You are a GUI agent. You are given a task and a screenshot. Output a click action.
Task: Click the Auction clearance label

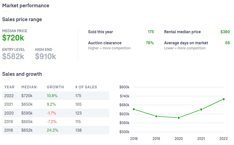click(x=105, y=43)
